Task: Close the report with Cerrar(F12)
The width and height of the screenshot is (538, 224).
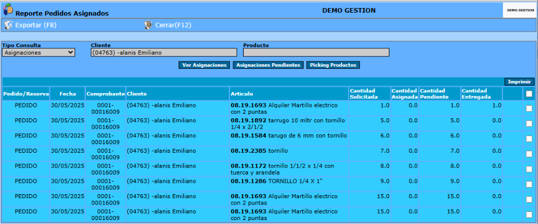Action: click(173, 25)
